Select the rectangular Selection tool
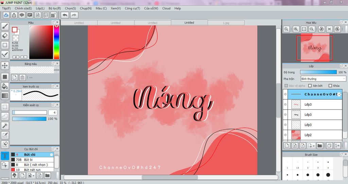 (x=5, y=107)
